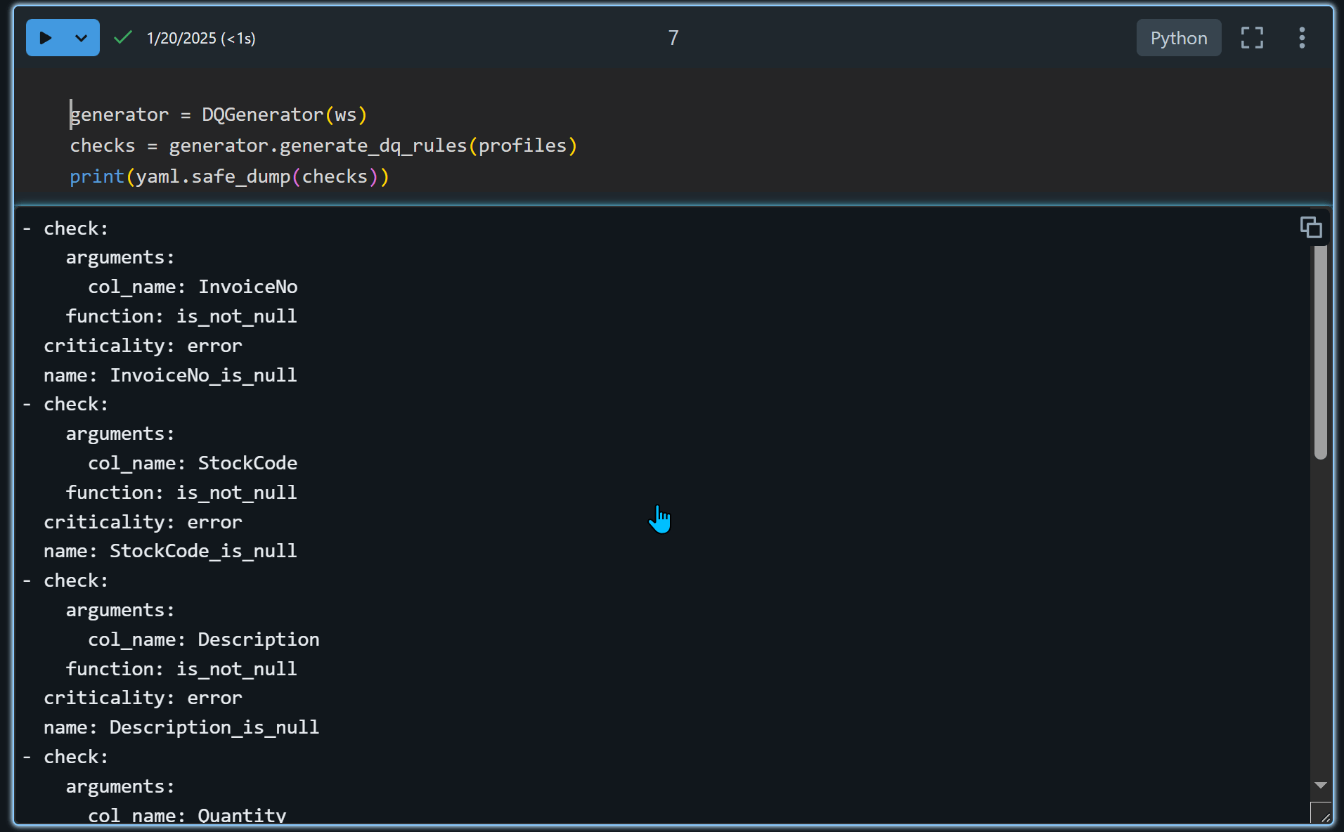Click the empty scrollbar track below the thumb
The width and height of the screenshot is (1344, 832).
[1320, 618]
